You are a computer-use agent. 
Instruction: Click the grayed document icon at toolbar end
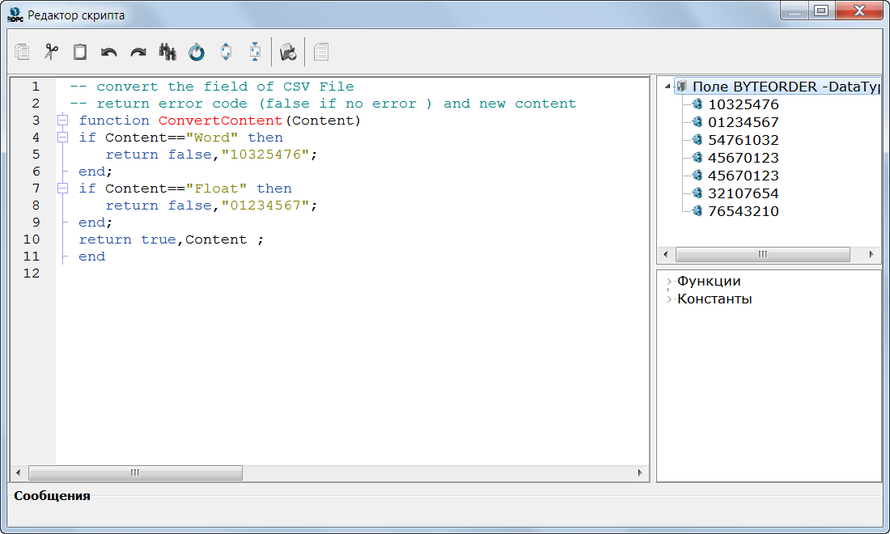(321, 53)
